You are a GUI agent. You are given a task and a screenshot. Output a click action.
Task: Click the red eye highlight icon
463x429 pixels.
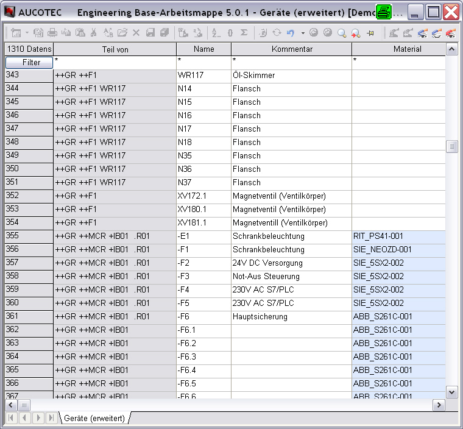coord(451,33)
